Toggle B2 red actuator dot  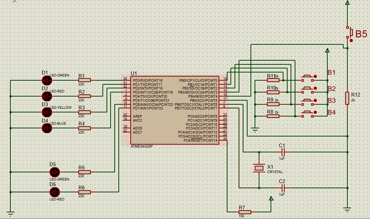click(315, 88)
